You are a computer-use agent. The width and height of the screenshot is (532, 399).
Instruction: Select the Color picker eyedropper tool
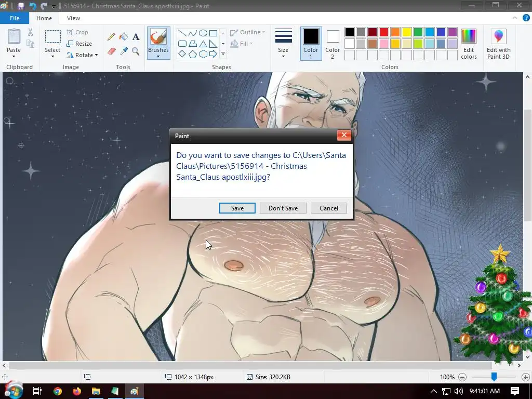pos(124,51)
